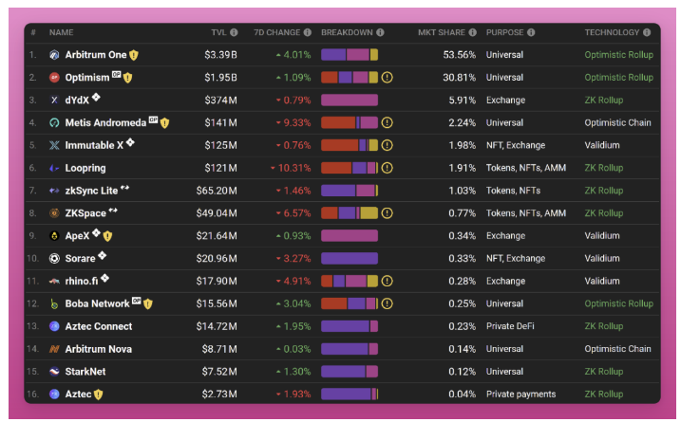Click the shield warning icon beside Aztec
Image resolution: width=681 pixels, height=422 pixels.
click(99, 394)
